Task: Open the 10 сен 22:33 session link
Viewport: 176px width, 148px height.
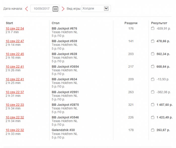Action: [x=15, y=105]
